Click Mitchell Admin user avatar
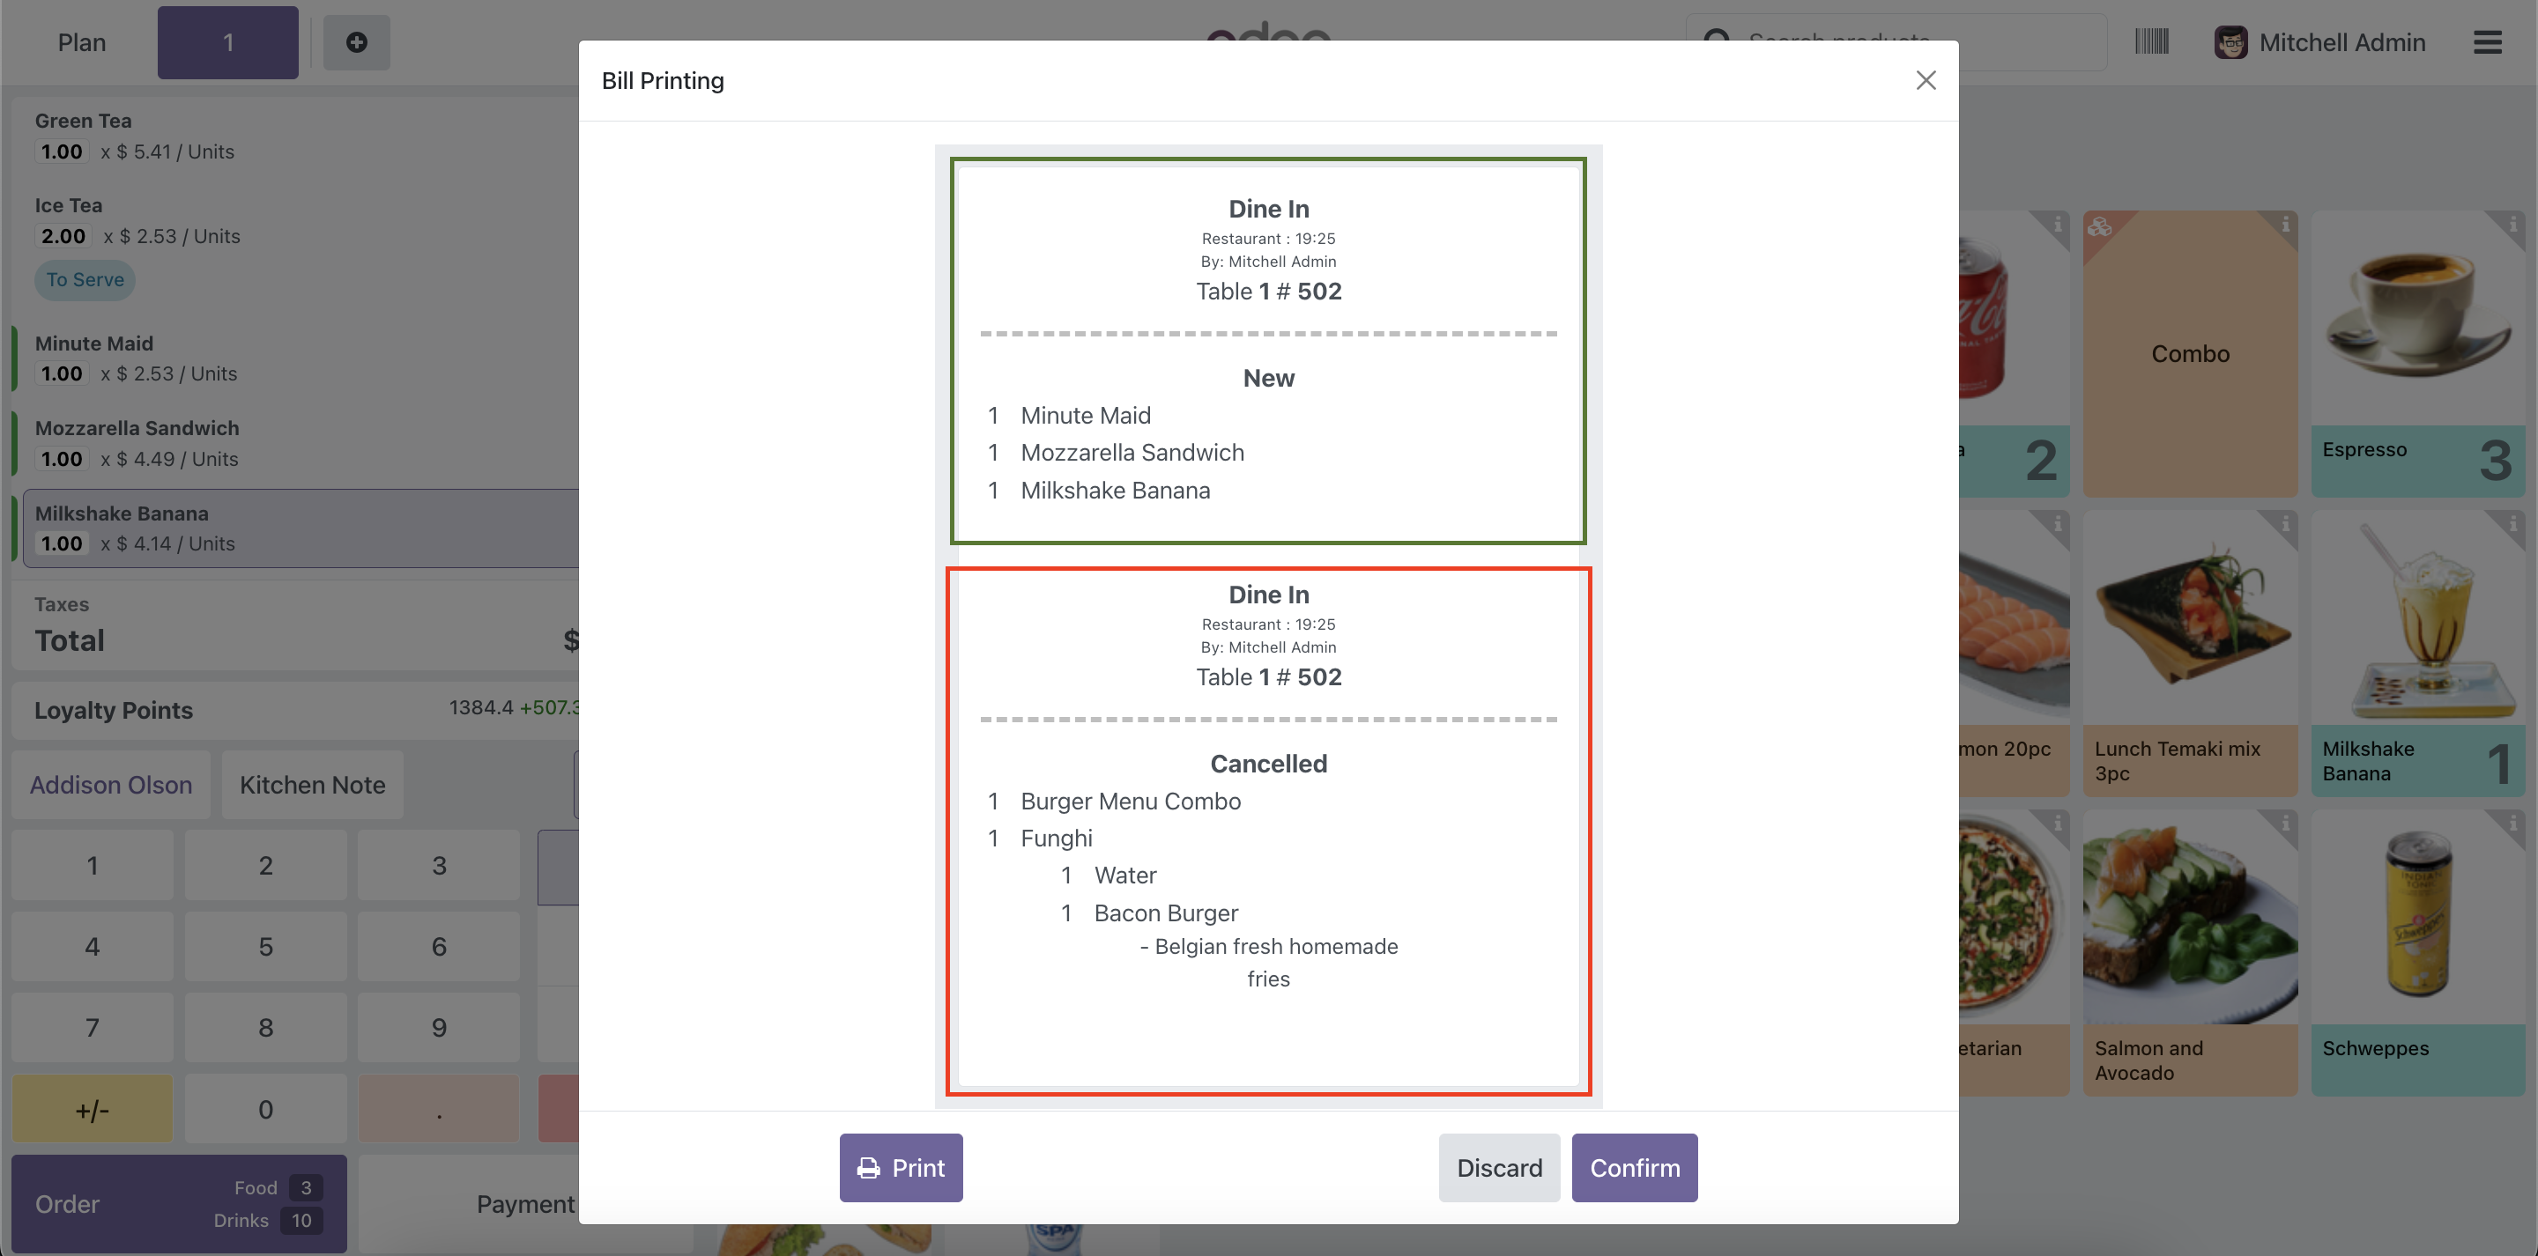Screen dimensions: 2538x1256 [2230, 42]
